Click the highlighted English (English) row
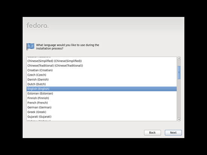The width and height of the screenshot is (207, 155). point(102,89)
